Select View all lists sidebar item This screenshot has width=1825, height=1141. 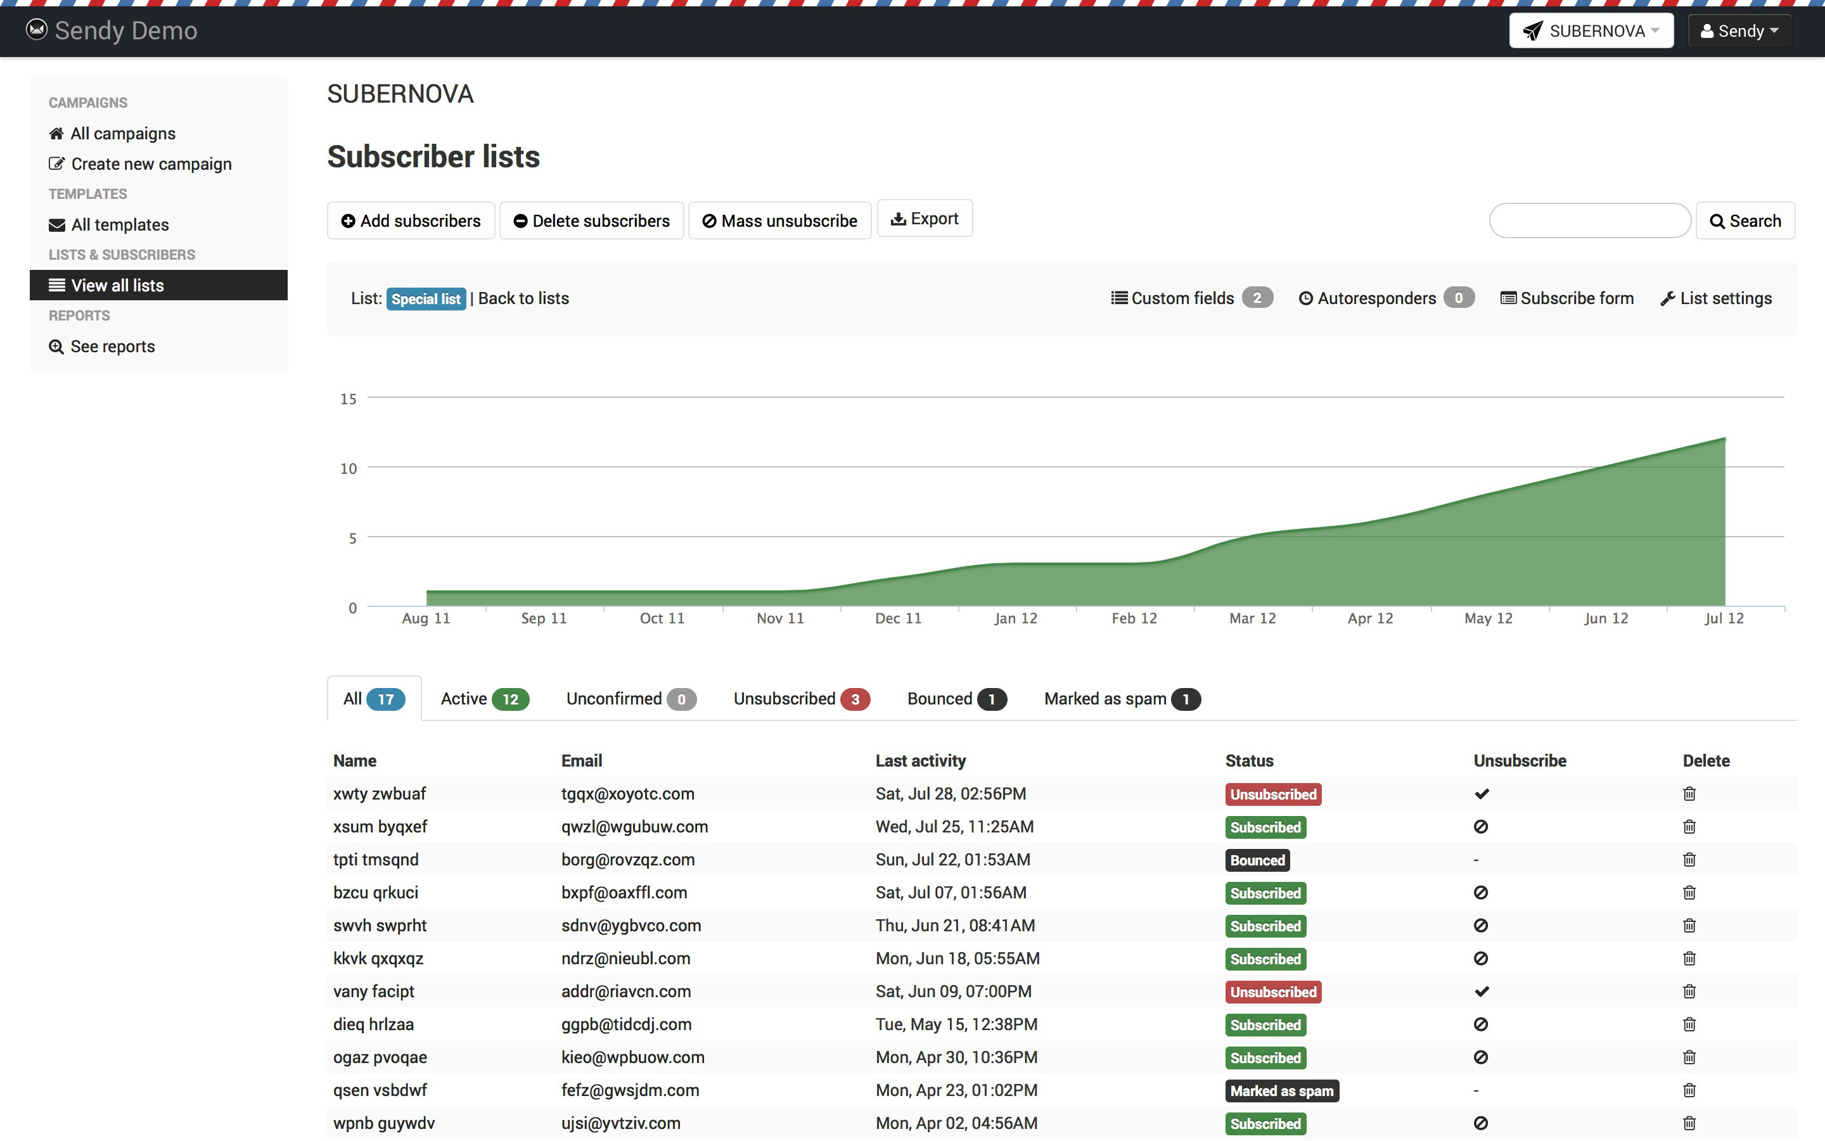click(158, 285)
